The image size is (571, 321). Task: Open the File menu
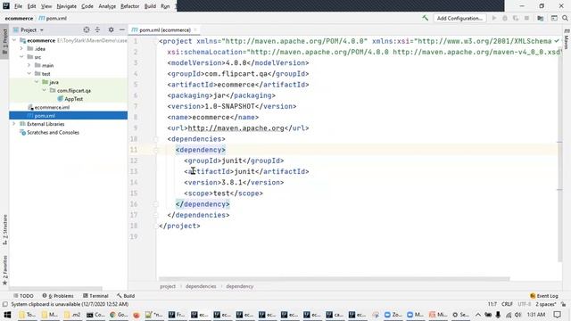tap(18, 6)
